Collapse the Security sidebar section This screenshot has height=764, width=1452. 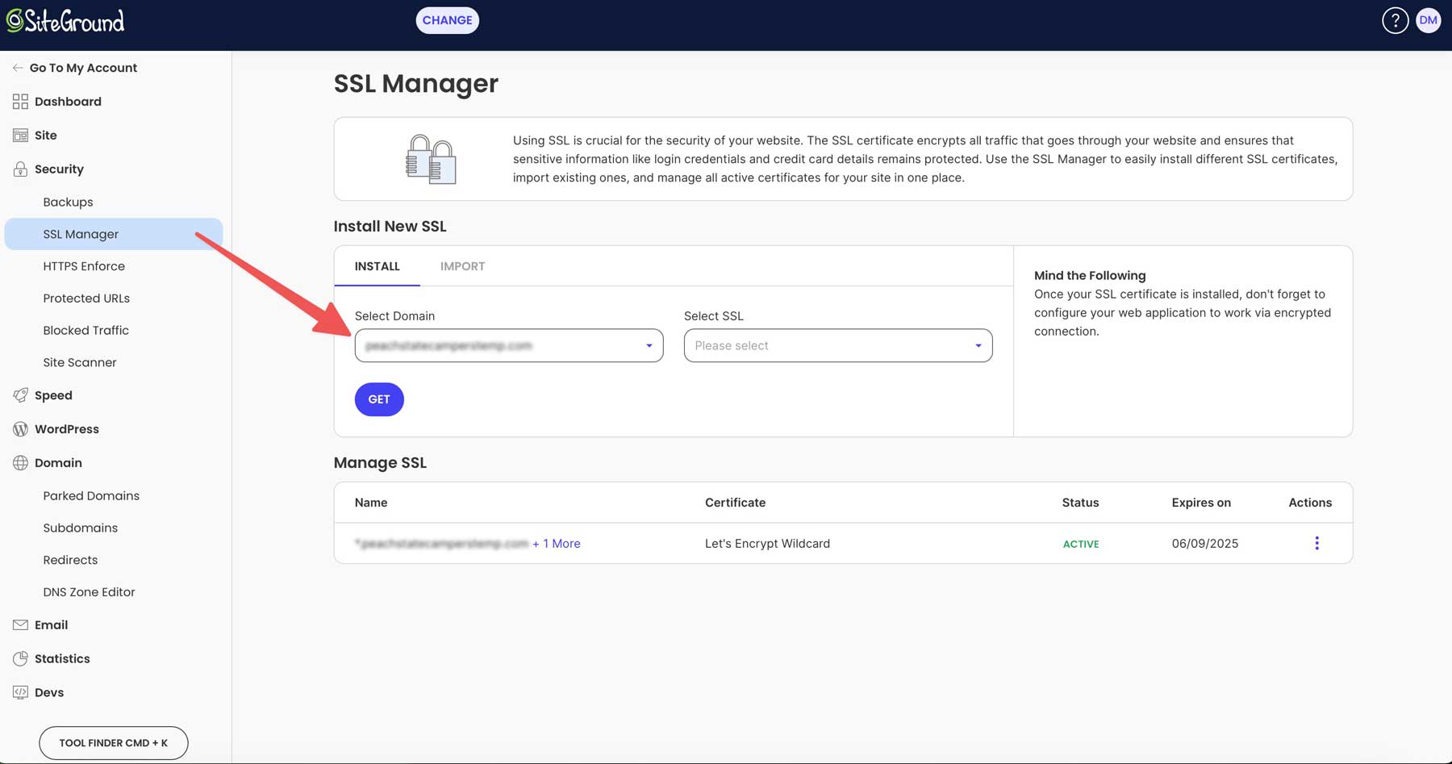[x=59, y=169]
